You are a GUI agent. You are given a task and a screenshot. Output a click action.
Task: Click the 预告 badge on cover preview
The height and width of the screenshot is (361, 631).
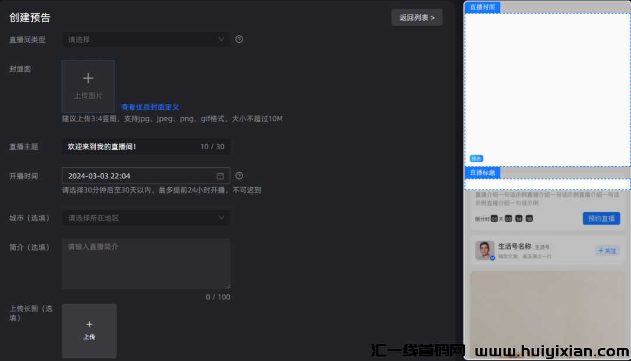tap(477, 159)
